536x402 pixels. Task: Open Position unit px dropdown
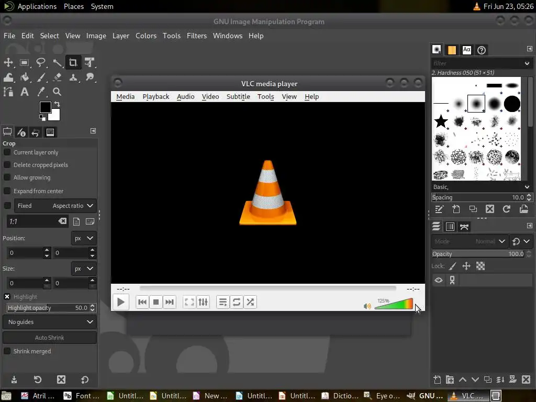click(84, 238)
